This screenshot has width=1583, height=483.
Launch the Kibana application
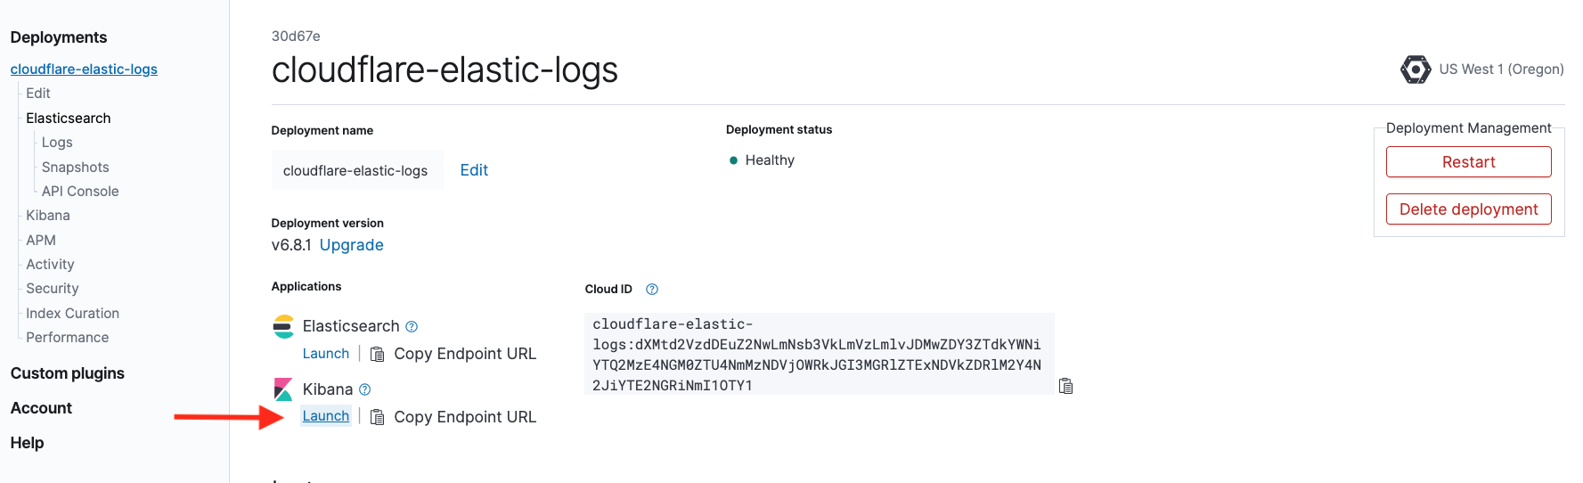326,416
